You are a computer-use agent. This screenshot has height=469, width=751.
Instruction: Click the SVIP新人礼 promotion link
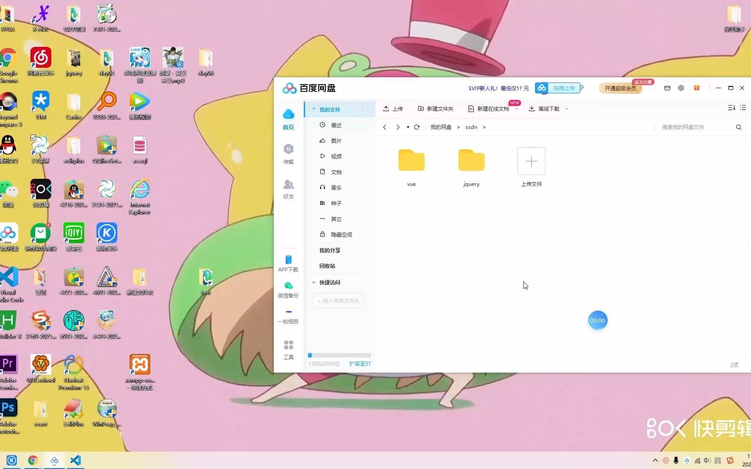tap(498, 88)
